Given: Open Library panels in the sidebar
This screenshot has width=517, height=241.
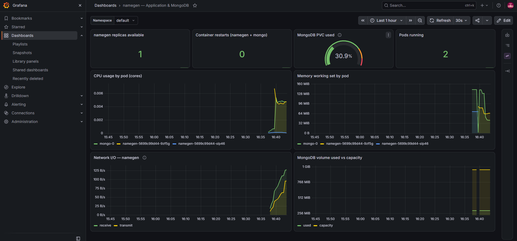Looking at the screenshot, I should (26, 61).
